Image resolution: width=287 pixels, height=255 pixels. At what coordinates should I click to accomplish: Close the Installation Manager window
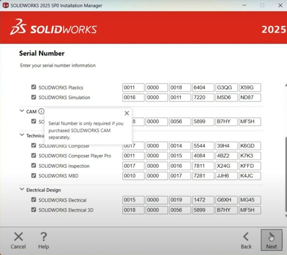tap(280, 5)
